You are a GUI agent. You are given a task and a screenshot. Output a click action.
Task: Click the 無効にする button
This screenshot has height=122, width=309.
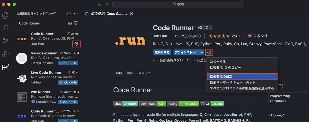pos(162,52)
